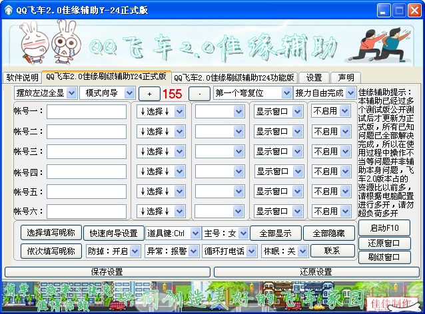Click the red 155 counter value

172,94
